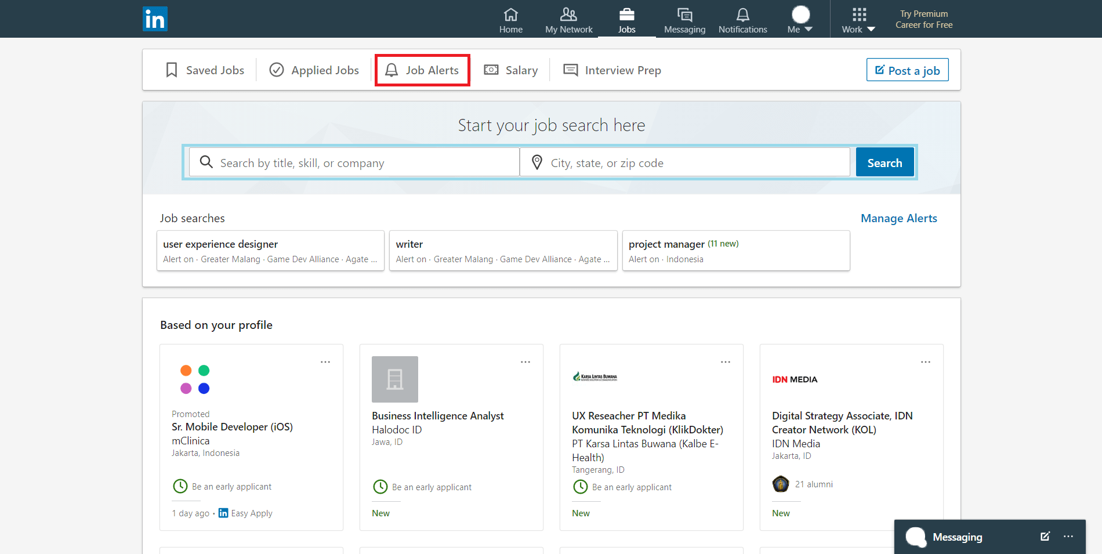Expand the Me profile dropdown
Viewport: 1102px width, 554px height.
800,20
